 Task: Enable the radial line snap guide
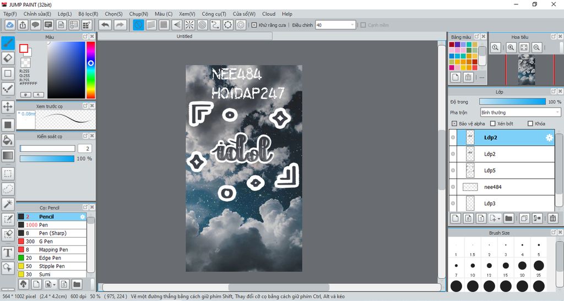[x=189, y=25]
